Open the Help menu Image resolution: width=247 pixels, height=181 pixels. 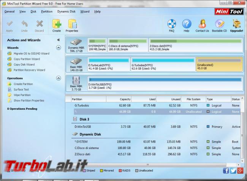point(98,11)
